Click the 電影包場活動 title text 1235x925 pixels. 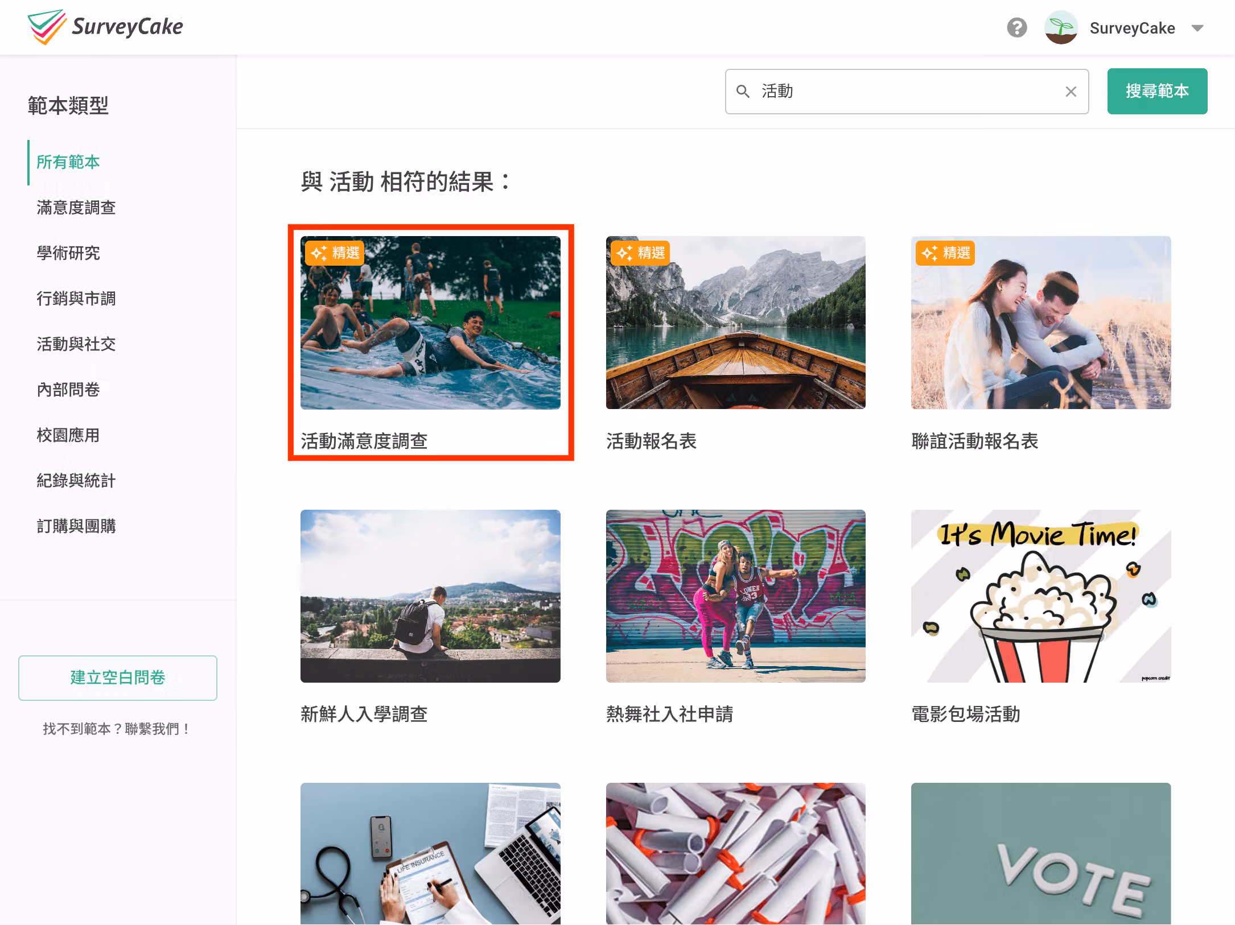[x=966, y=714]
